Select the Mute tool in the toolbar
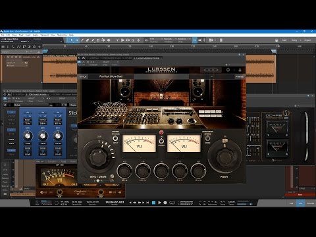Image resolution: width=316 pixels, height=237 pixels. [98, 40]
